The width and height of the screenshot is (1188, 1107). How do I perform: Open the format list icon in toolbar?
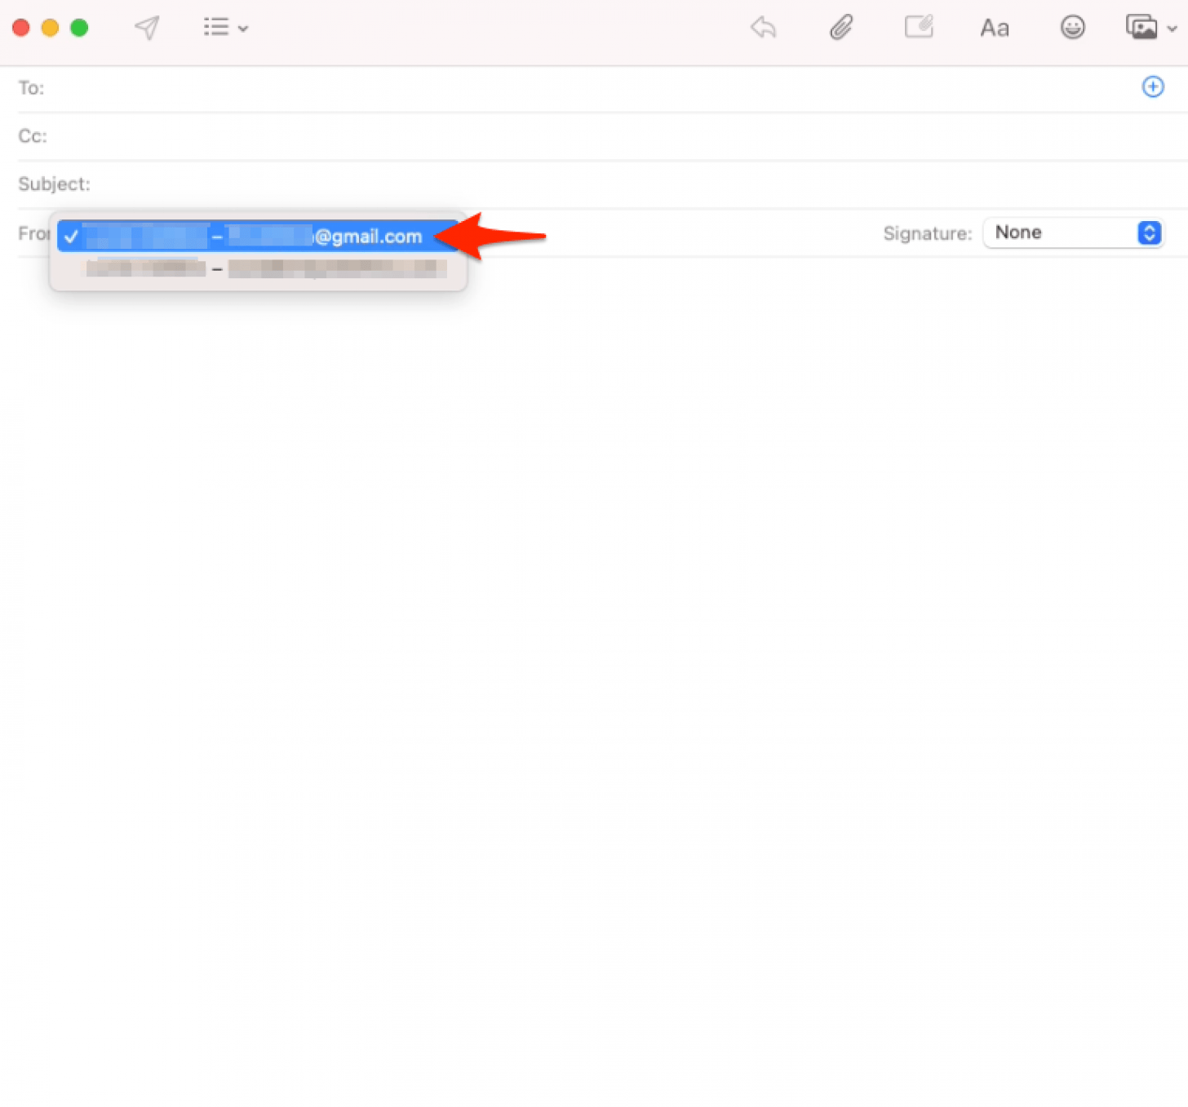tap(215, 27)
